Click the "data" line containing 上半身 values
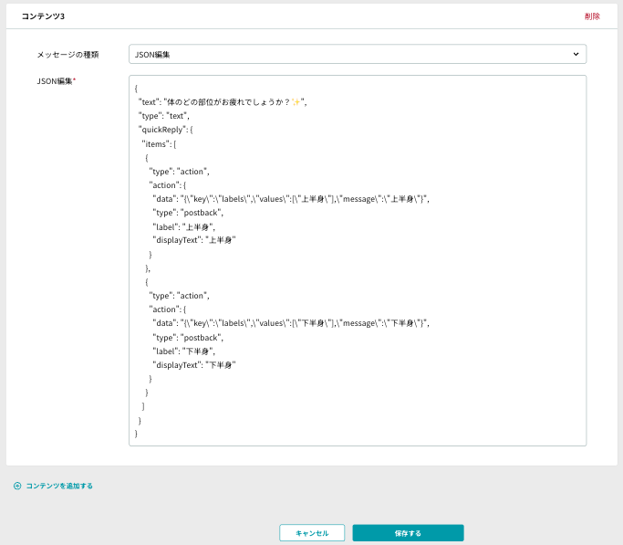The image size is (623, 545). click(x=291, y=199)
